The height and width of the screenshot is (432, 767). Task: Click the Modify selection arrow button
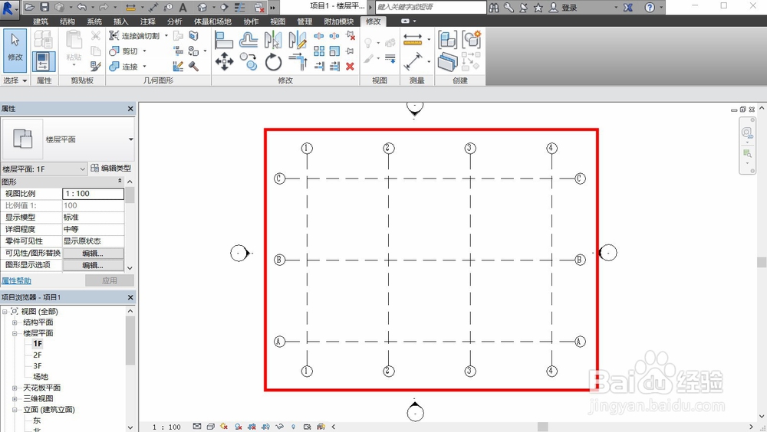tap(15, 51)
